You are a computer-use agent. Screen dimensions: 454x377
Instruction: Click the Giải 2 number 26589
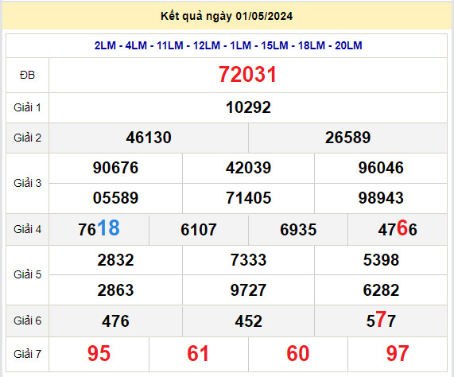[347, 138]
